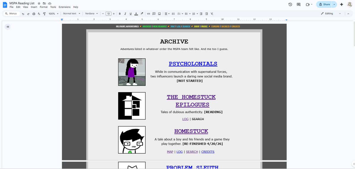
Task: Insert an image from the toolbar
Action: pyautogui.click(x=159, y=14)
